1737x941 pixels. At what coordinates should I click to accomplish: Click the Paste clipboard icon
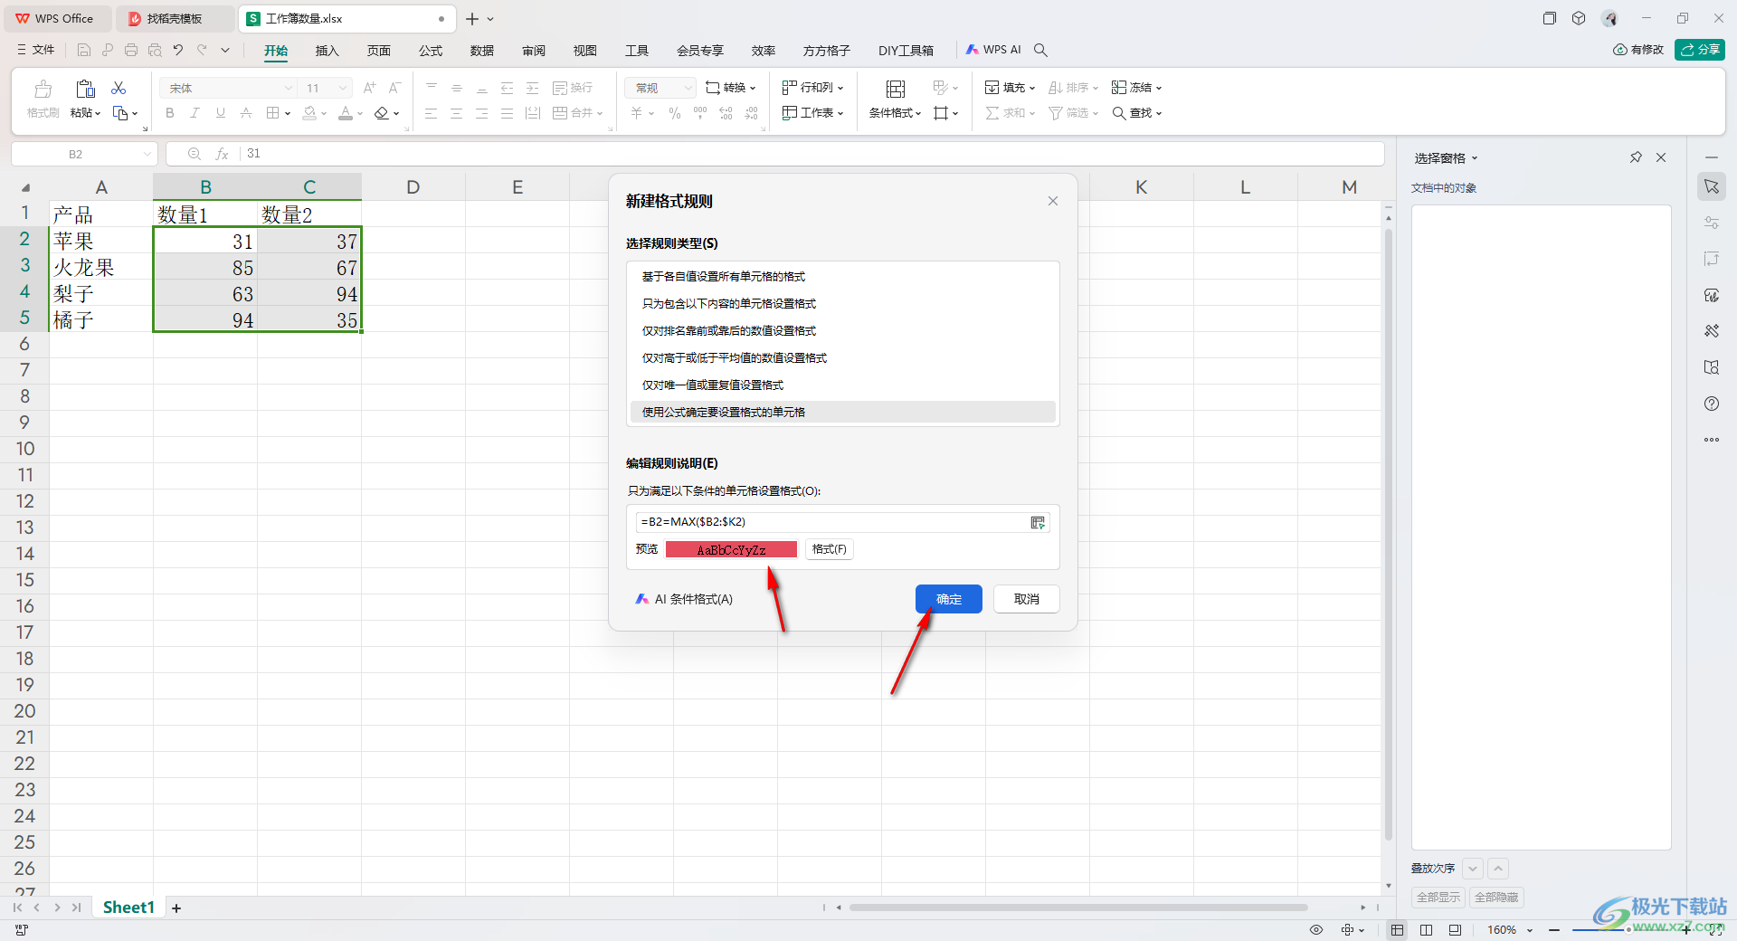pyautogui.click(x=85, y=89)
